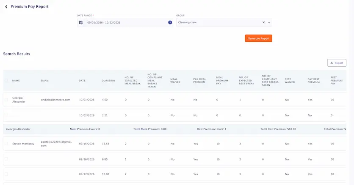Click the No. of Expected Meal Break header

click(x=133, y=81)
